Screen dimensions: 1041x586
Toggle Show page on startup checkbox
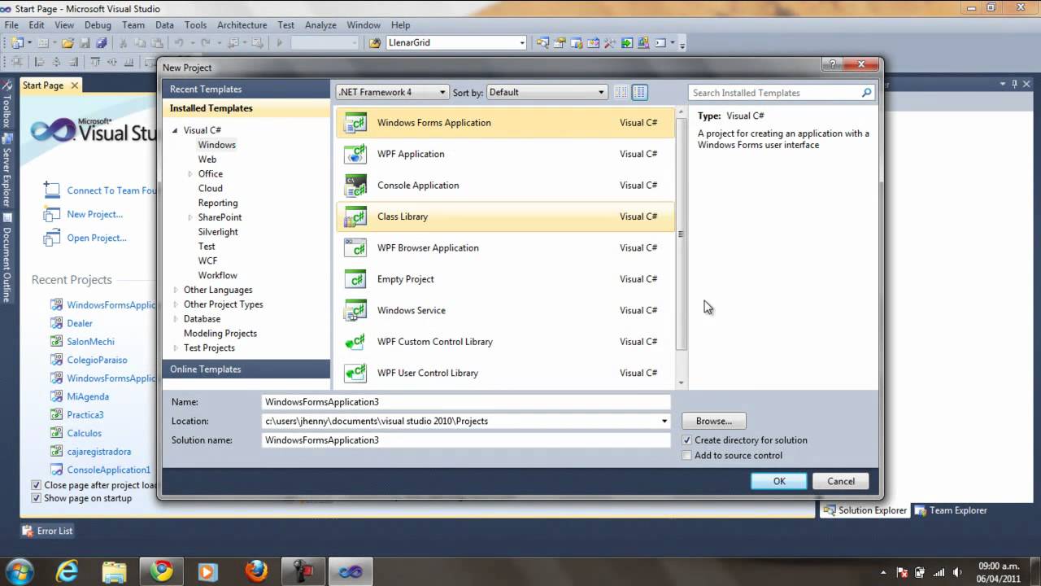[36, 498]
